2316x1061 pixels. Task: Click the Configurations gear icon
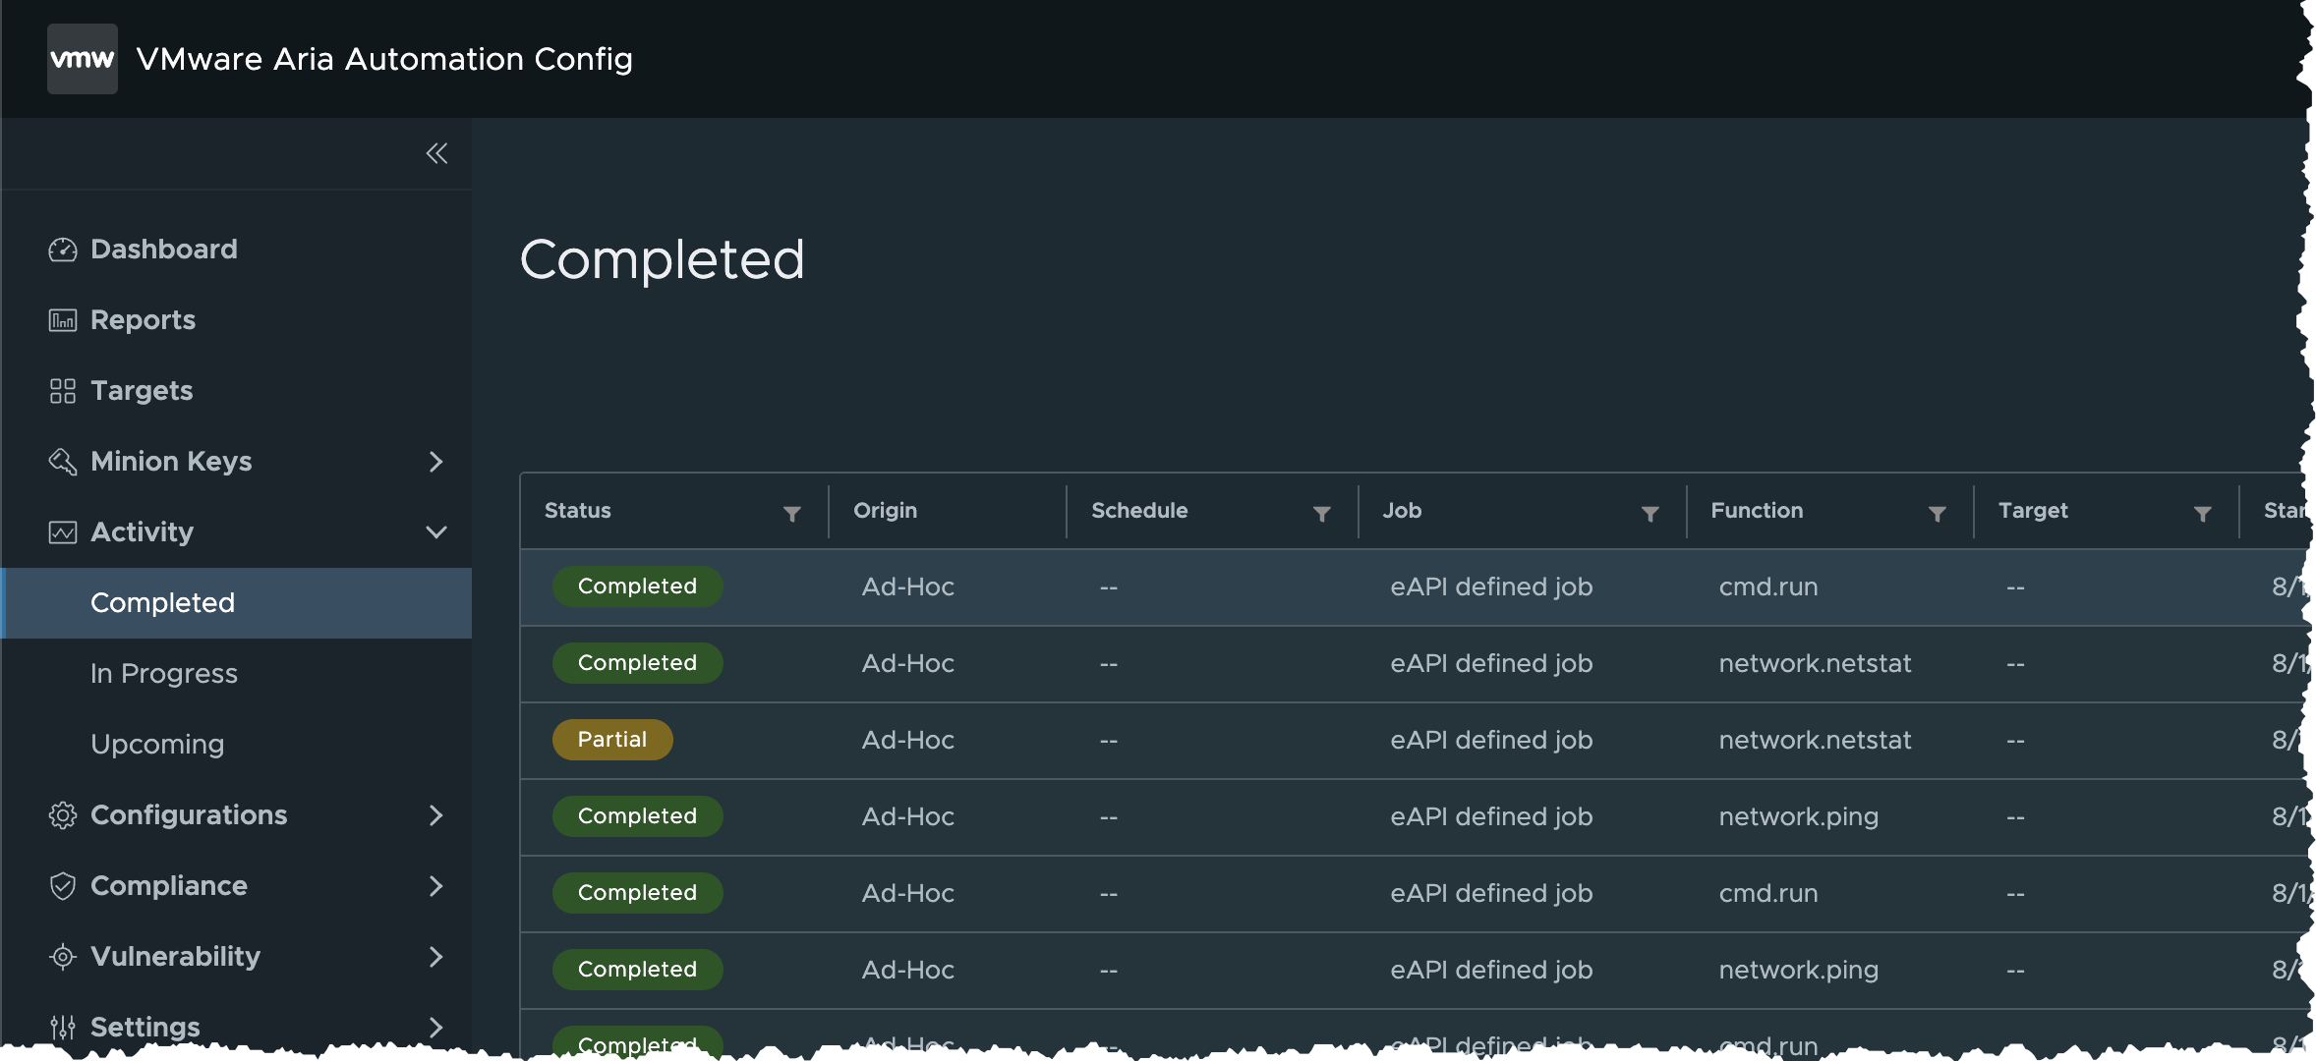63,815
